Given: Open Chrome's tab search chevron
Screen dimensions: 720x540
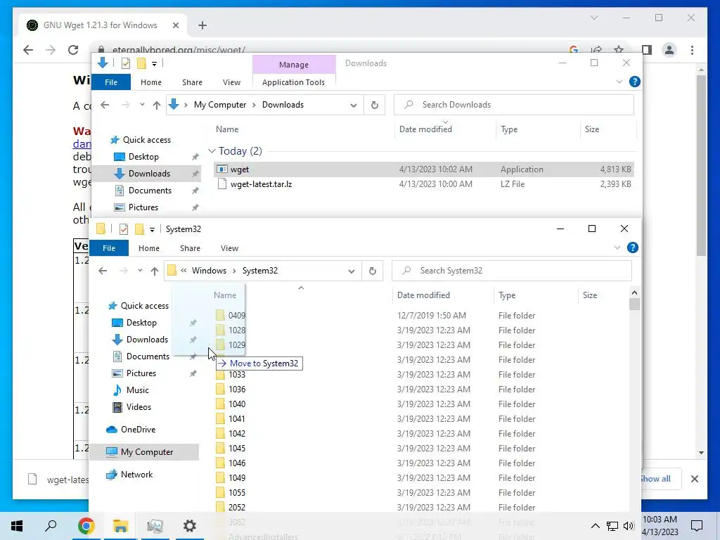Looking at the screenshot, I should coord(593,18).
